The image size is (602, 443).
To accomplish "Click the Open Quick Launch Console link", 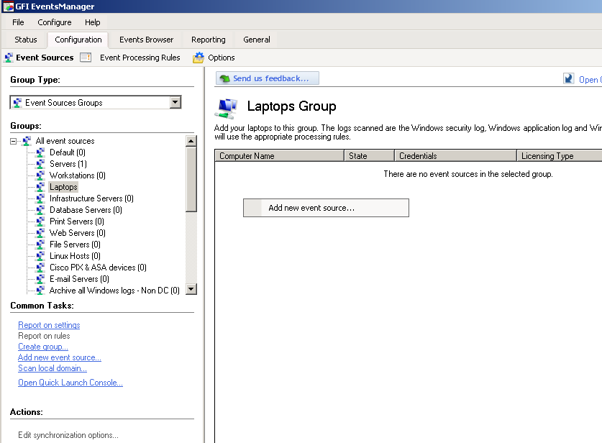I will point(70,383).
